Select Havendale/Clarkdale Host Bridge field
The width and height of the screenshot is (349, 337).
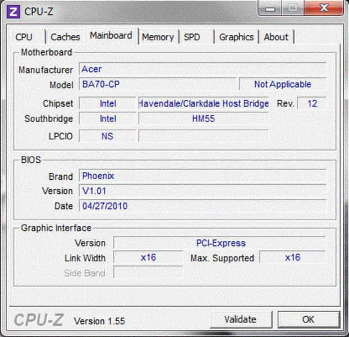click(204, 103)
